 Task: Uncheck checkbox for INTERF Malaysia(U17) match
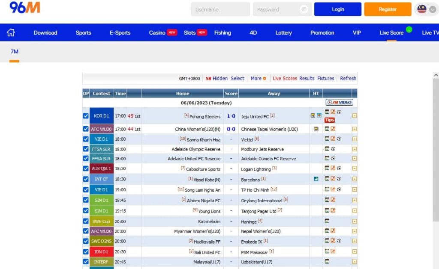click(x=86, y=262)
